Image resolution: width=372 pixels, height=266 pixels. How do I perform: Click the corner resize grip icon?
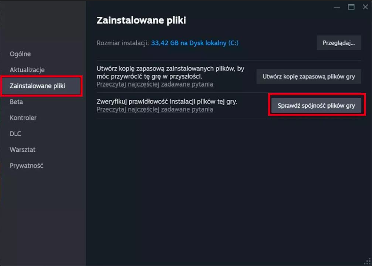point(368,262)
